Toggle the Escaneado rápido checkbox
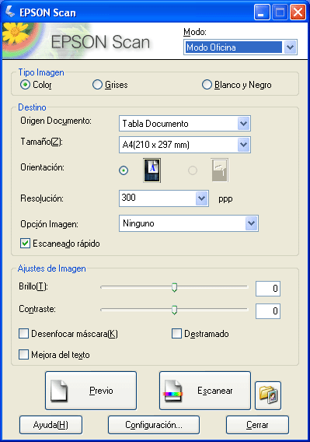Screen dimensions: 310x442 coord(25,244)
